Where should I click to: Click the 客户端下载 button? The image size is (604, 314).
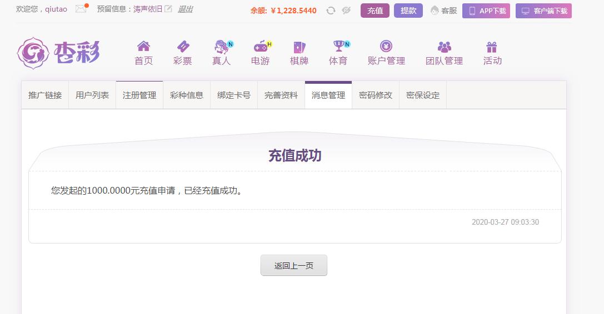tap(543, 11)
